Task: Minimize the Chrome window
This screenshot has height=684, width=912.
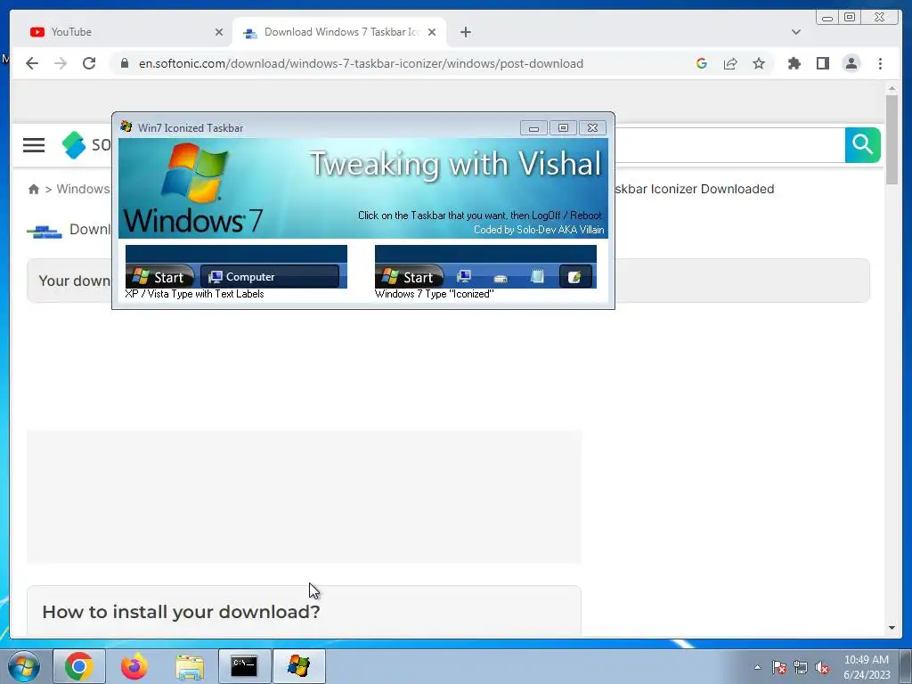Action: [827, 18]
